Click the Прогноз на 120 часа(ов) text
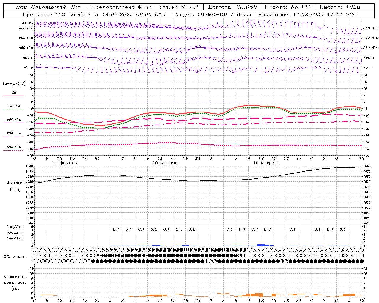Image resolution: width=379 pixels, height=303 pixels. pos(57,14)
